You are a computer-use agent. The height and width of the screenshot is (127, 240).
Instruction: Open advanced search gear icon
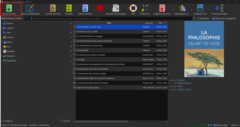(31, 18)
